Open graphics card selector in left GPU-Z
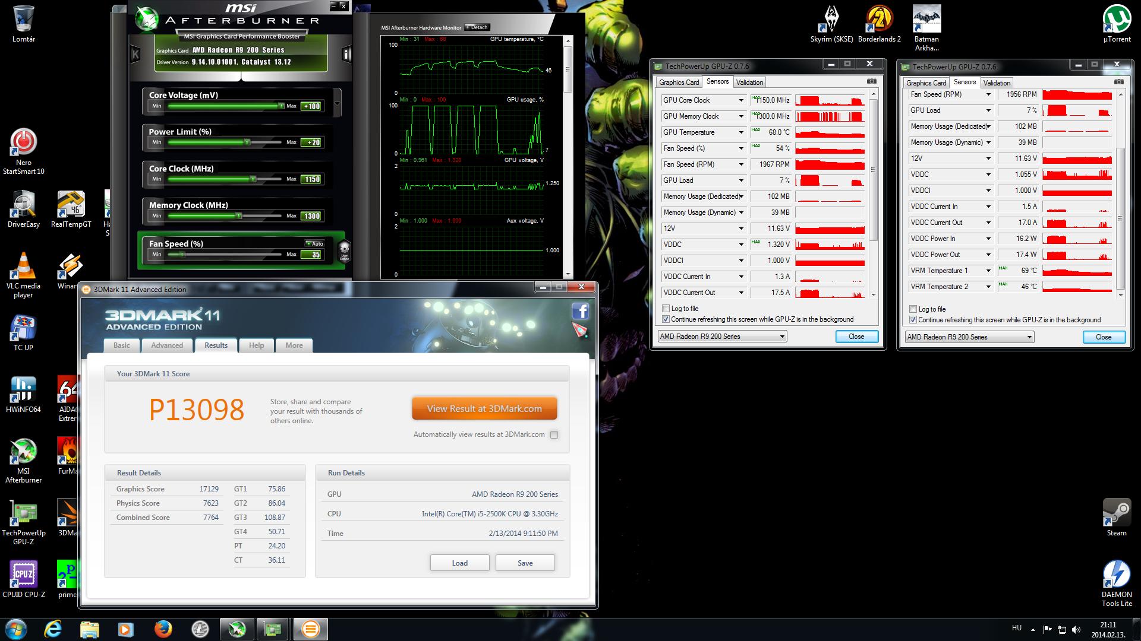1141x641 pixels. coord(722,337)
